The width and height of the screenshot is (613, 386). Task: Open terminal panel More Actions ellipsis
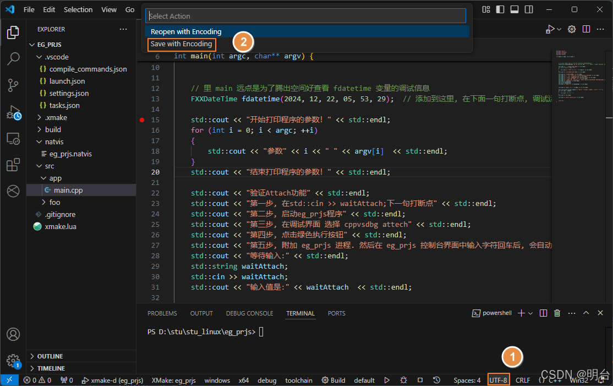(572, 313)
